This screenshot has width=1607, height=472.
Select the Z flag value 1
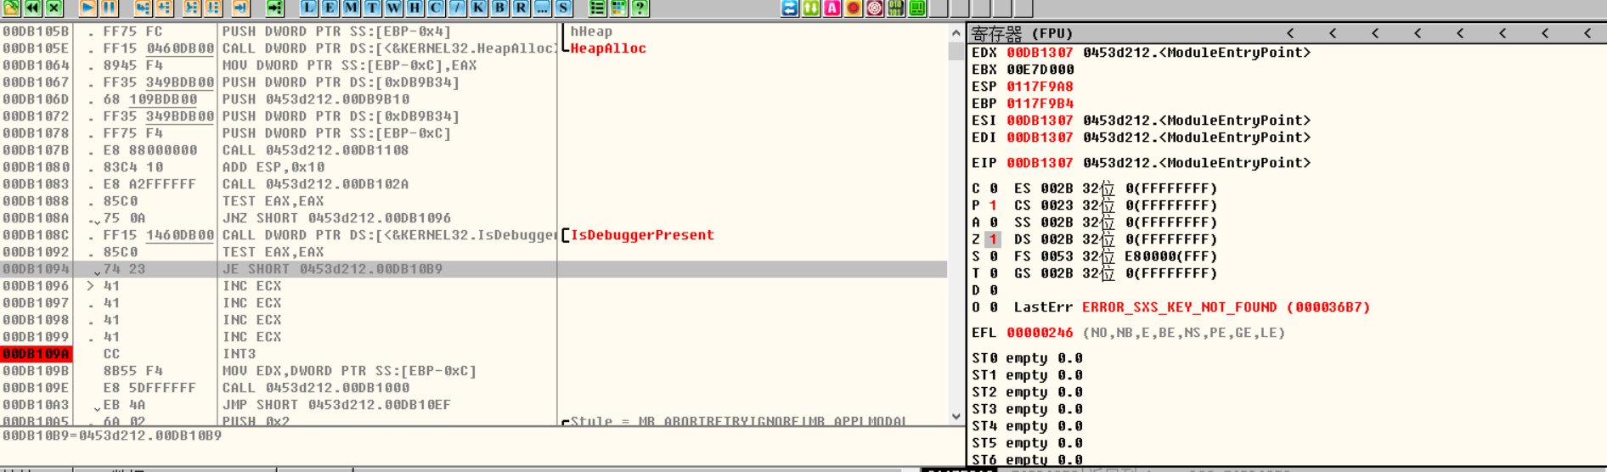point(993,239)
